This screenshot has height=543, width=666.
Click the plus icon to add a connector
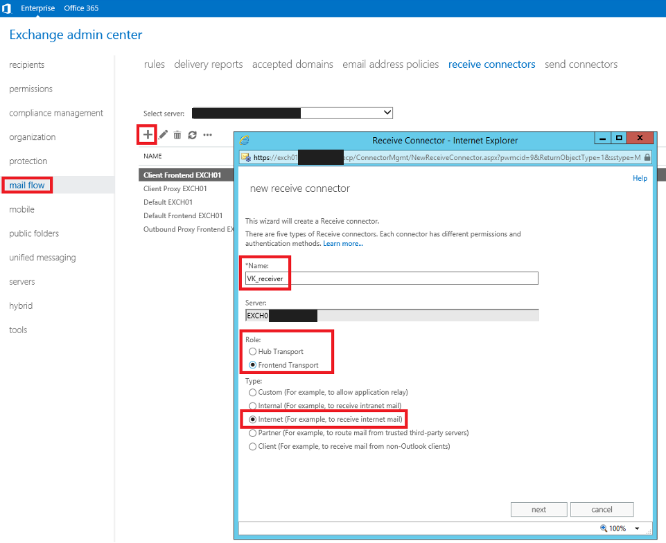[148, 134]
